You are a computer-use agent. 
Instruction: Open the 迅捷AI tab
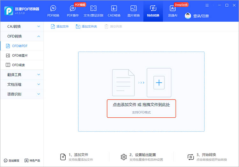tap(173, 11)
